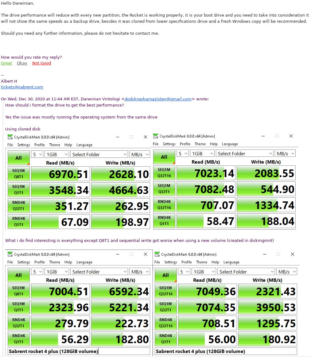Close the CrystalDiskMark window showing 7082.48

coord(291,136)
